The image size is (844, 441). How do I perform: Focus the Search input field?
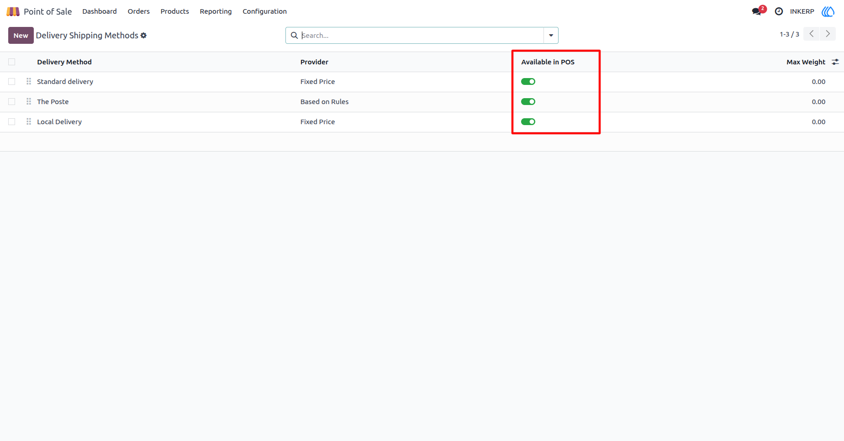[x=421, y=36]
